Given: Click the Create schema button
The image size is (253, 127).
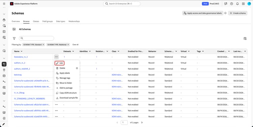Looking at the screenshot, I should (238, 13).
